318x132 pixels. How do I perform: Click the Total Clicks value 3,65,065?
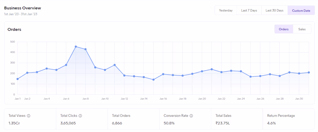pyautogui.click(x=68, y=123)
